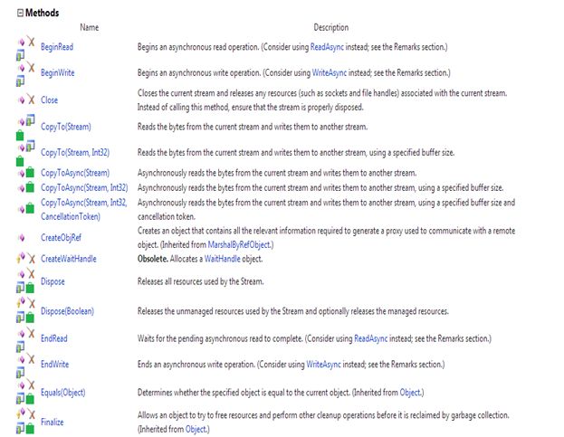This screenshot has height=437, width=564.
Task: Click the public method icon beside Close
Action: pos(22,100)
